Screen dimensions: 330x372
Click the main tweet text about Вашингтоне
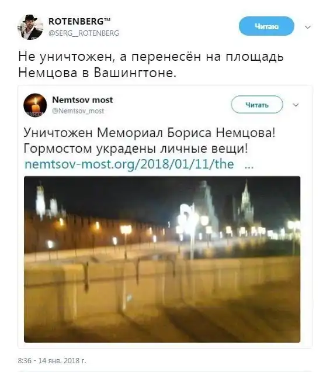point(151,64)
